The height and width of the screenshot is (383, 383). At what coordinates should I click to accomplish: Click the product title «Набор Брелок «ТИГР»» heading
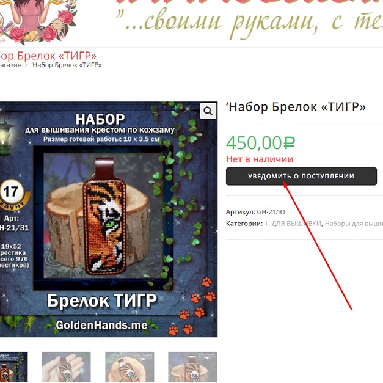[296, 107]
